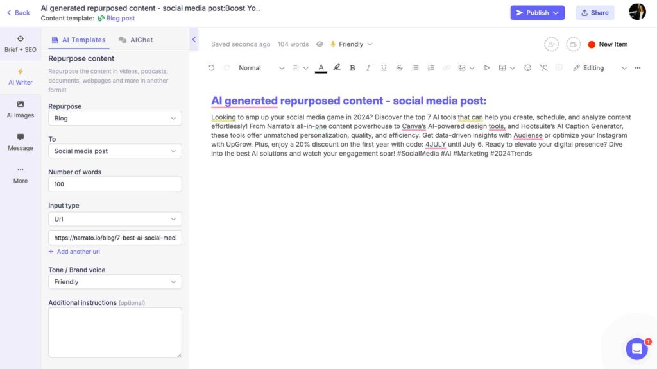Click the Additional instructions text area
This screenshot has width=657, height=369.
coord(115,332)
